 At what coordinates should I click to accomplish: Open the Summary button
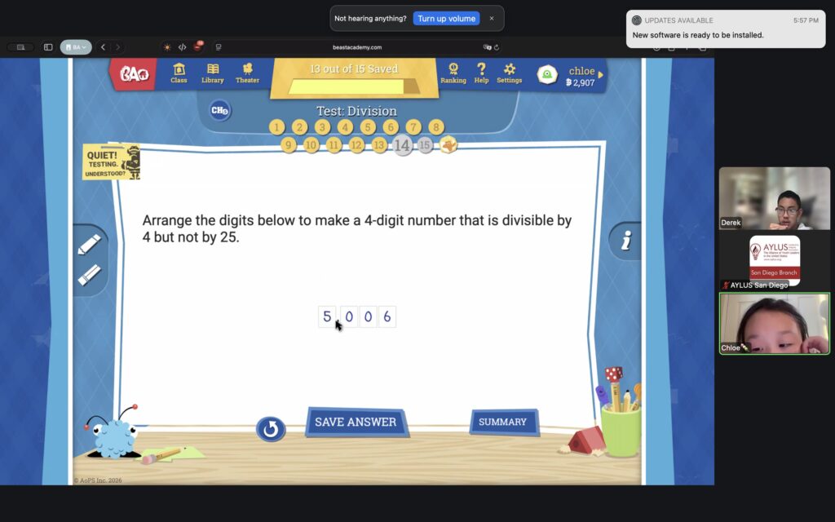click(502, 422)
